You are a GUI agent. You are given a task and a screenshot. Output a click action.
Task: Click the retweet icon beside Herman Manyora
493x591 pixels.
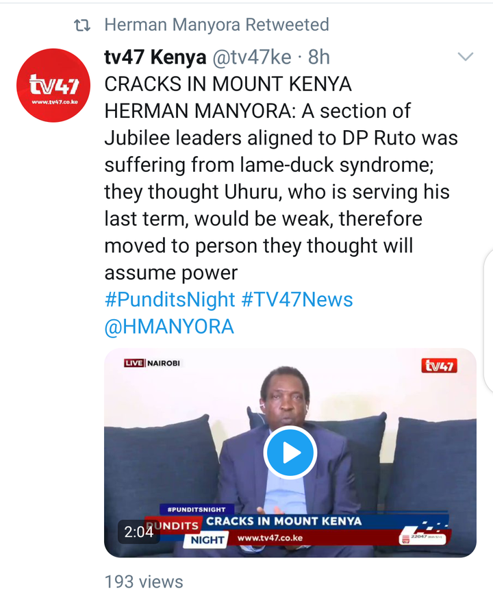[82, 25]
